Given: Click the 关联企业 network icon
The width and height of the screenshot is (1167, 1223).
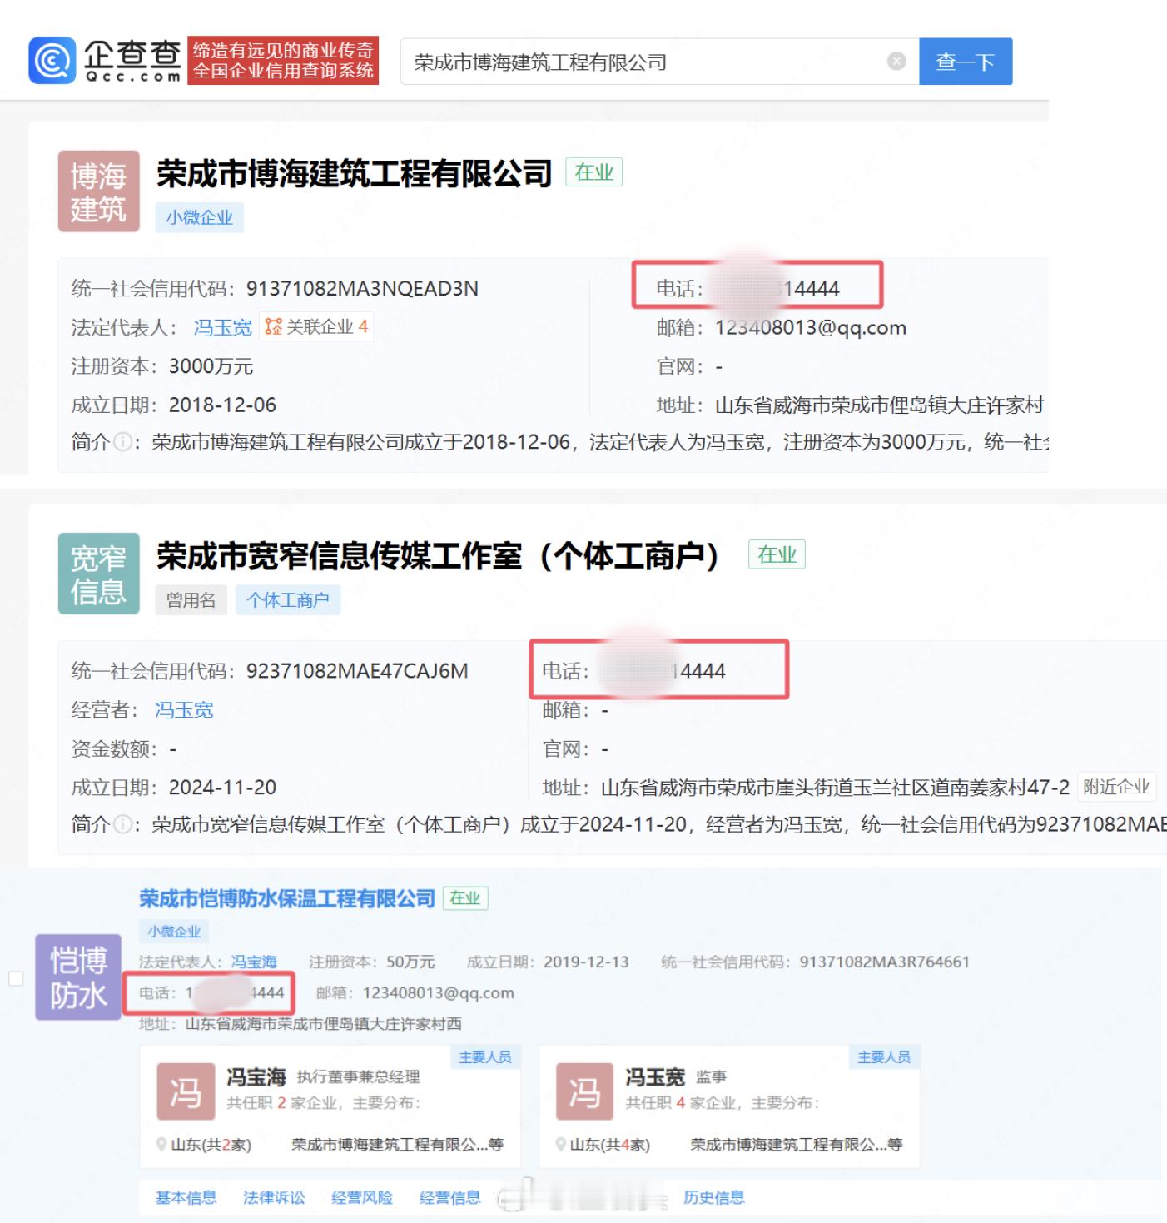Looking at the screenshot, I should [x=273, y=326].
